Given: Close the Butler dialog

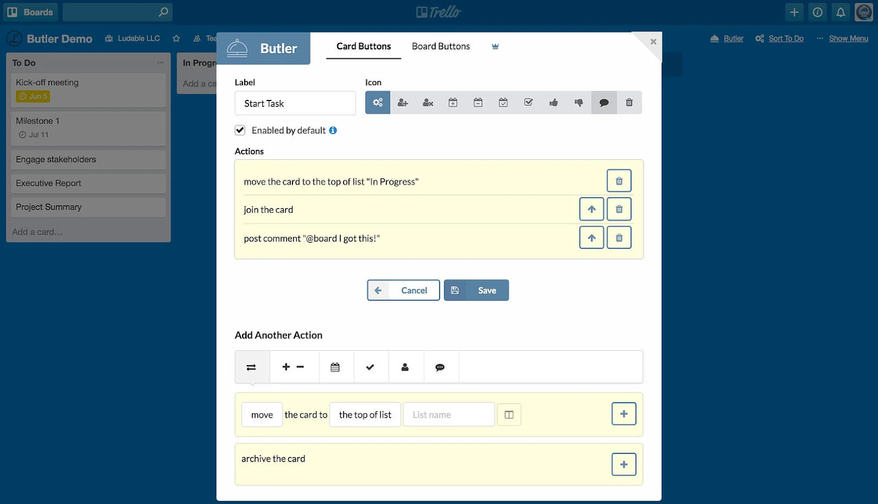Looking at the screenshot, I should click(x=653, y=42).
